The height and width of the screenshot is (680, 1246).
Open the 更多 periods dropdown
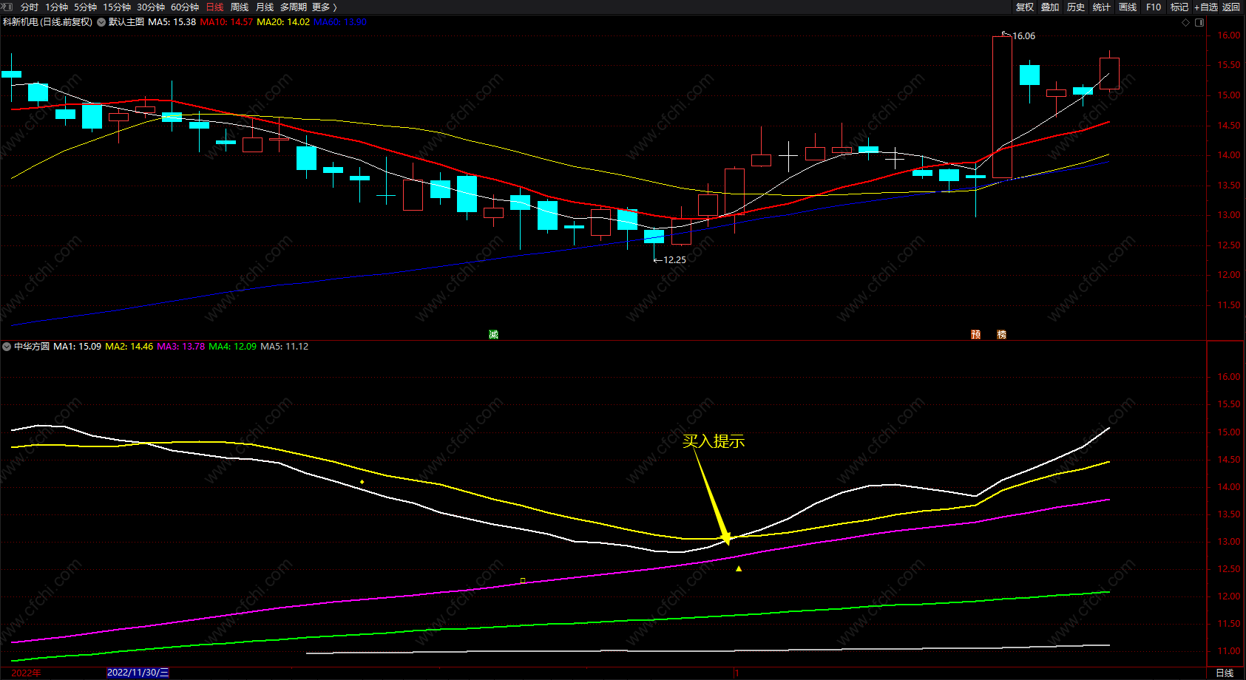[324, 7]
